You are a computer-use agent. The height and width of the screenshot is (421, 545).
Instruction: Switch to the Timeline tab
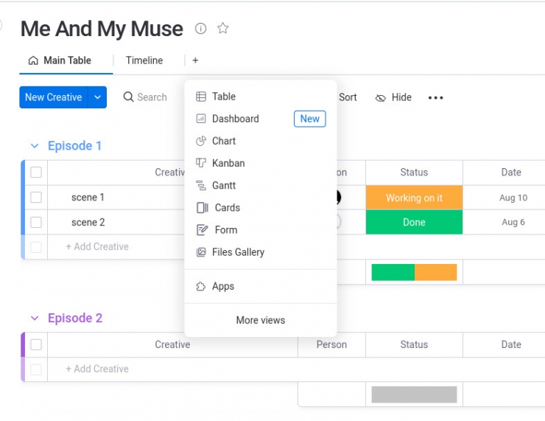(144, 60)
